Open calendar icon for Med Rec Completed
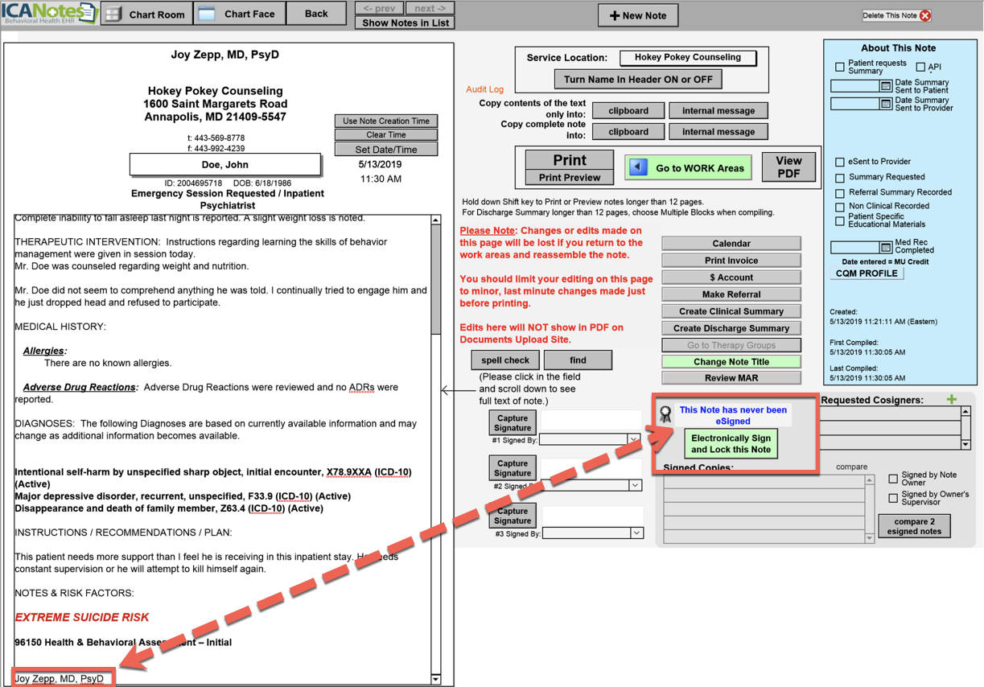Viewport: 984px width, 687px height. click(x=885, y=248)
